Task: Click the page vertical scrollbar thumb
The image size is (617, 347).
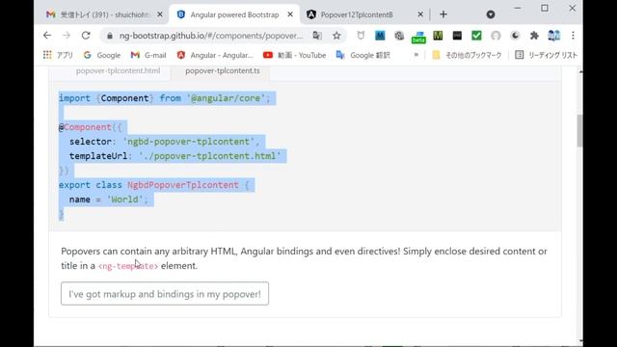Action: [580, 131]
